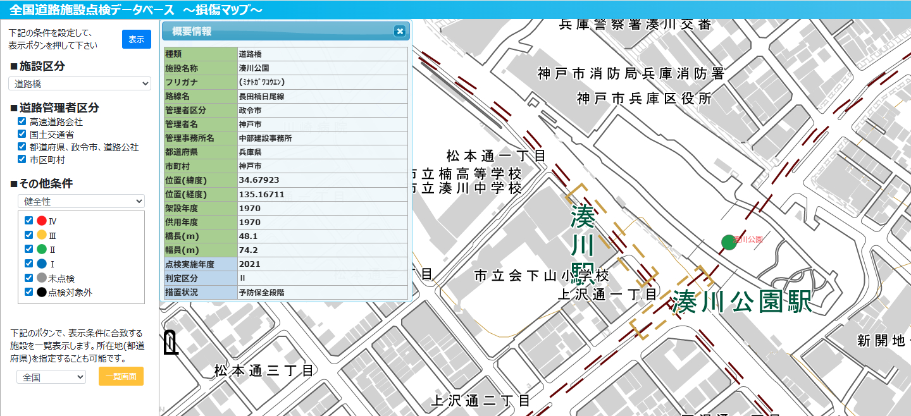Click the blue Ⅰ legend circle
Screen dimensions: 911x416
tap(42, 264)
